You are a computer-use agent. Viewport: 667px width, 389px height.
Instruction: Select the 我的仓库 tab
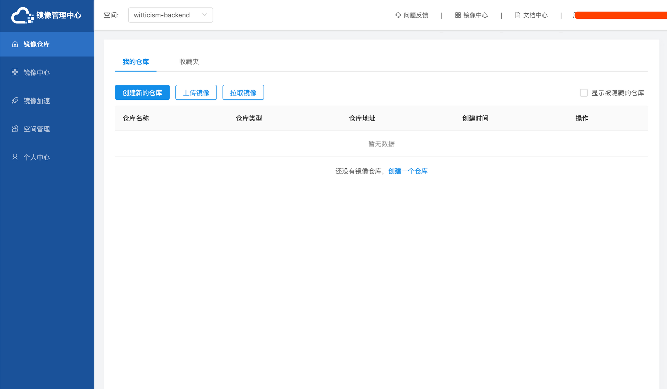click(x=136, y=62)
